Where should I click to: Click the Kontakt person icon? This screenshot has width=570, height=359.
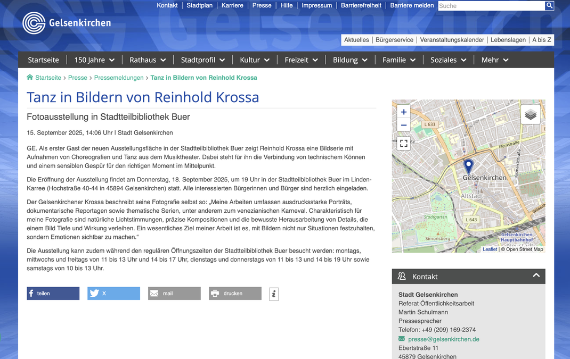[402, 276]
